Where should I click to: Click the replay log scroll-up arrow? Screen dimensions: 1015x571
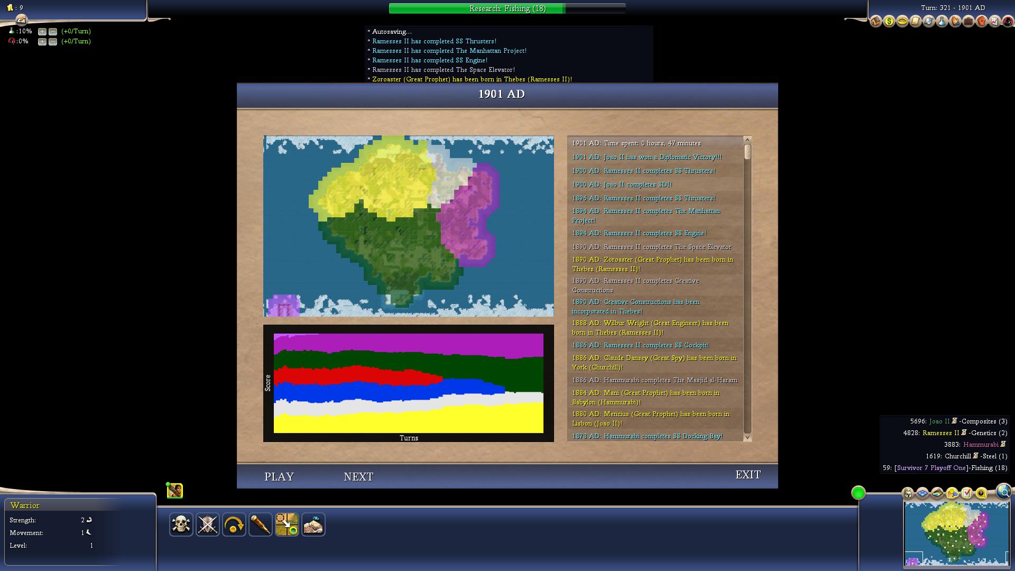pyautogui.click(x=748, y=140)
